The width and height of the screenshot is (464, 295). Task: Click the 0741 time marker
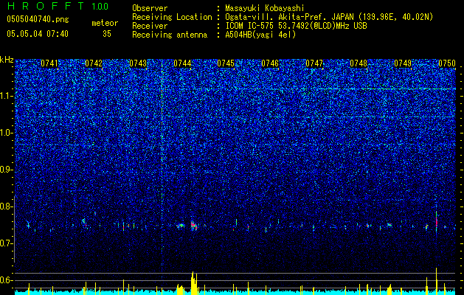49,63
